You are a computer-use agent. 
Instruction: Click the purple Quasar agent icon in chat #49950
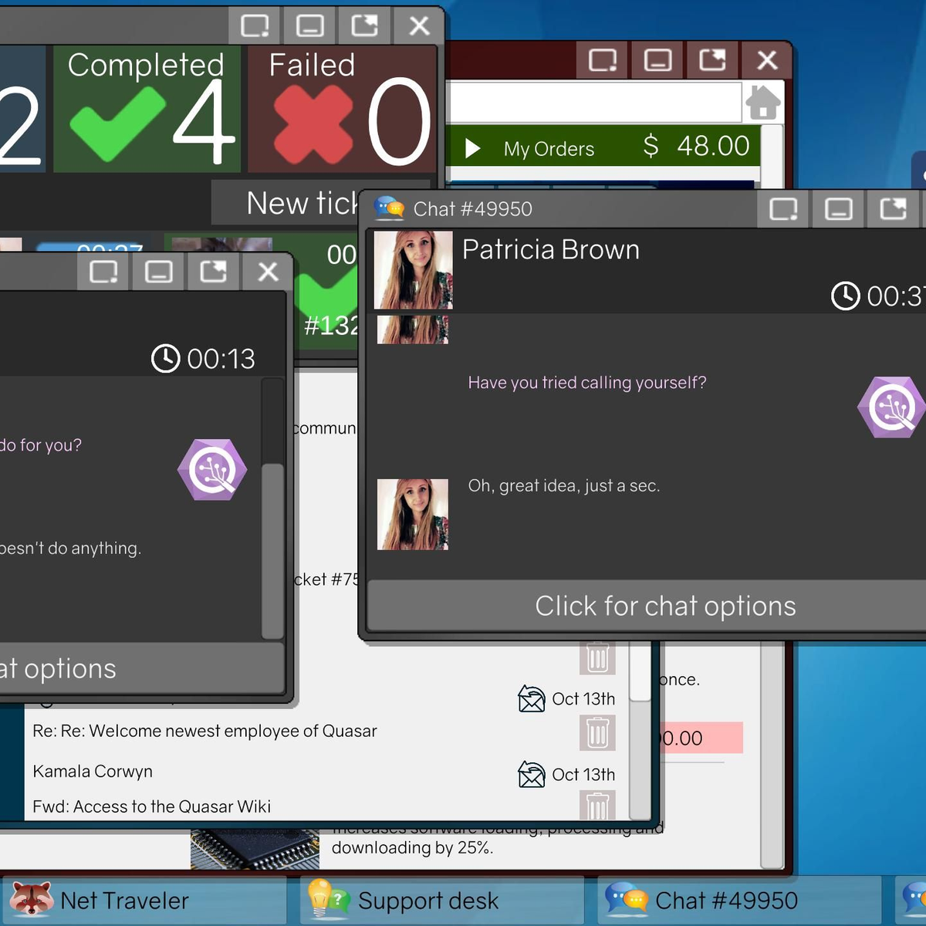click(891, 407)
